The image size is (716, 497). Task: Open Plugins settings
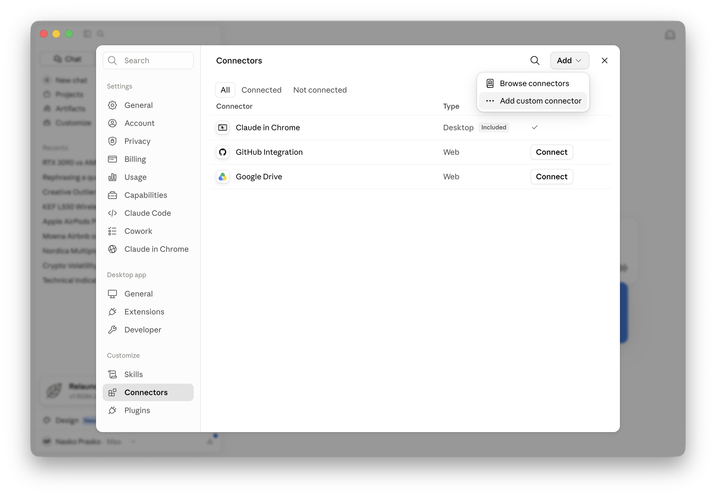coord(148,410)
